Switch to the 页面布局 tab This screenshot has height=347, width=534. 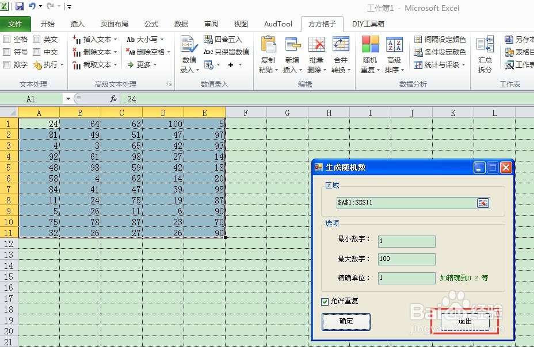click(x=115, y=24)
